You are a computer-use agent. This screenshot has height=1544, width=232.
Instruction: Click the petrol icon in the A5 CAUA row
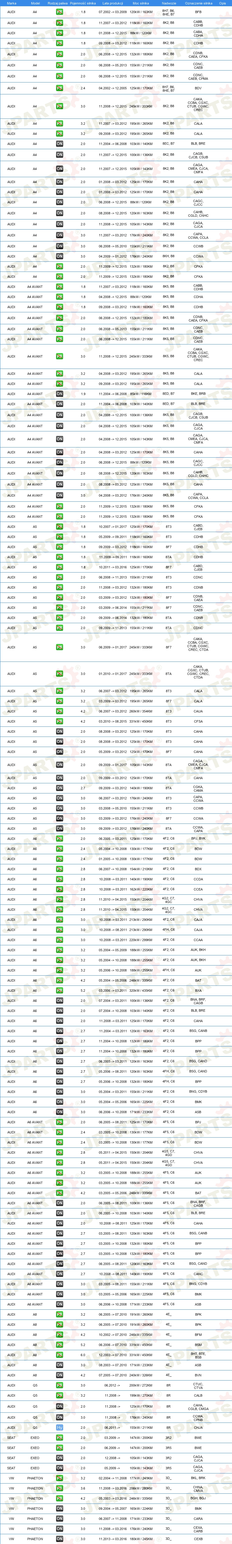pyautogui.click(x=59, y=712)
